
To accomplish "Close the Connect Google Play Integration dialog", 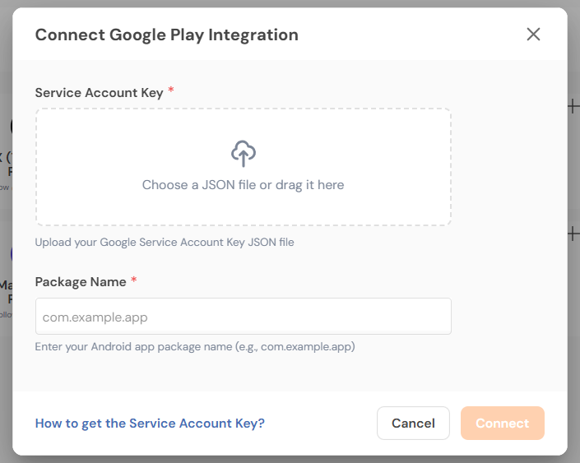I will pyautogui.click(x=533, y=35).
